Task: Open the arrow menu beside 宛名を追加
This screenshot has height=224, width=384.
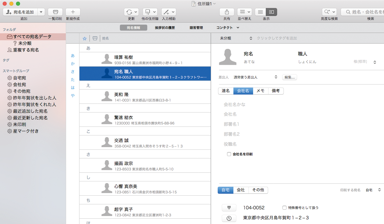Action: [x=41, y=12]
